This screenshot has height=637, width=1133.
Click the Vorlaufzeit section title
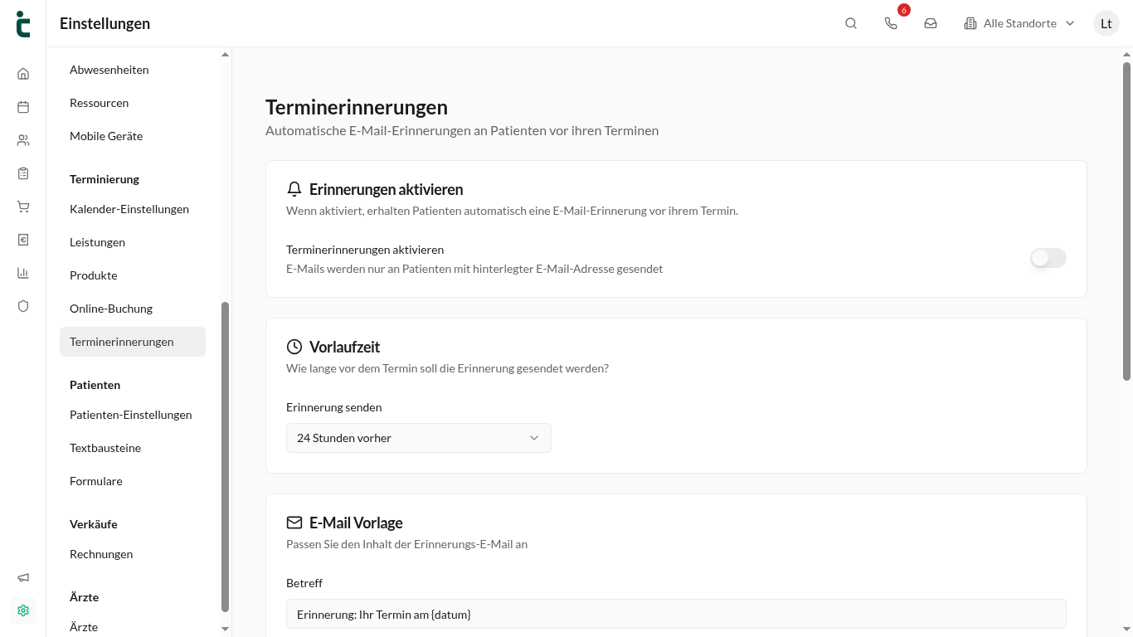pos(344,347)
